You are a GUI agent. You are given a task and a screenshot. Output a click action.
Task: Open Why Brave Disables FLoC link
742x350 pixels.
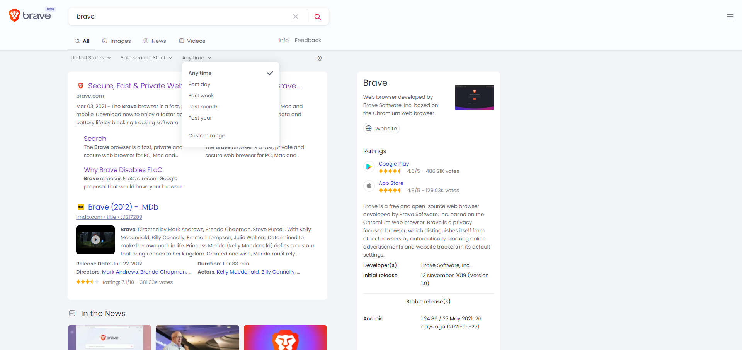pos(123,170)
